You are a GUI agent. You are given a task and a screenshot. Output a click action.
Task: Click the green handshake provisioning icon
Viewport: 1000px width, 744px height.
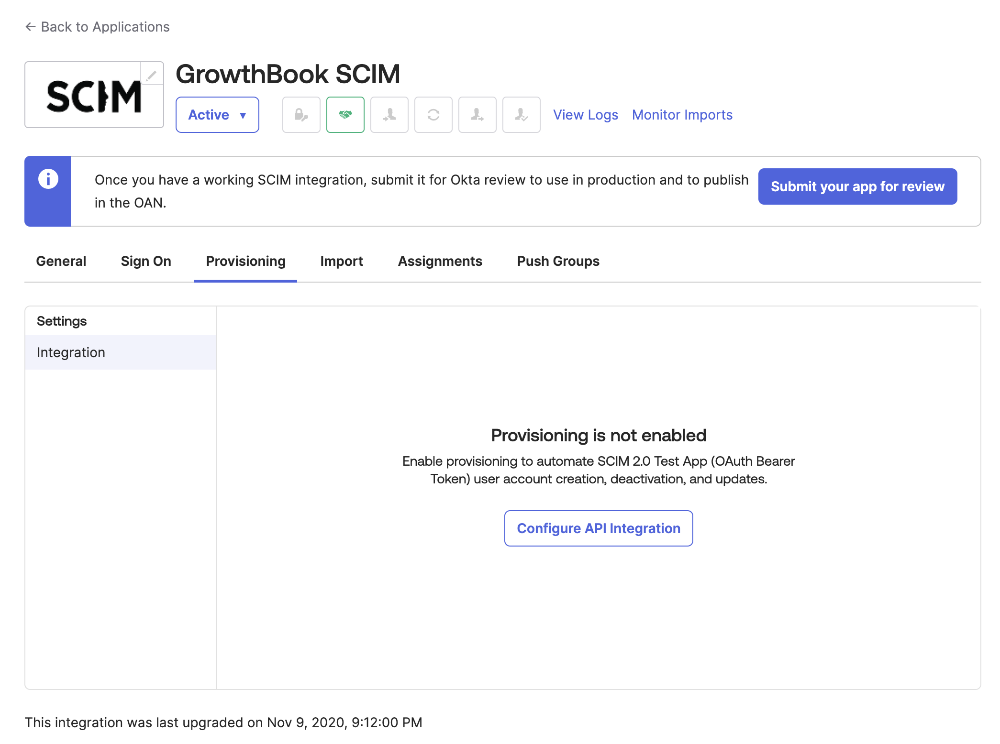coord(345,115)
